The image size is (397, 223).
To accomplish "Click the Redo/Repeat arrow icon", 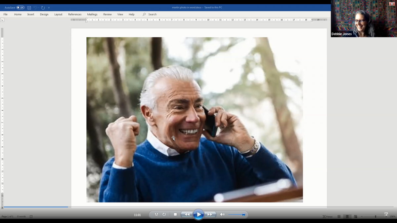I will point(43,8).
